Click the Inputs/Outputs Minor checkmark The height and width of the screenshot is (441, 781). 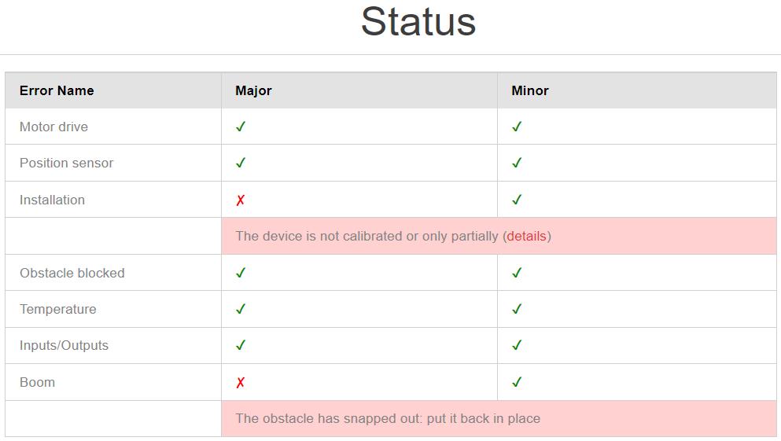517,345
